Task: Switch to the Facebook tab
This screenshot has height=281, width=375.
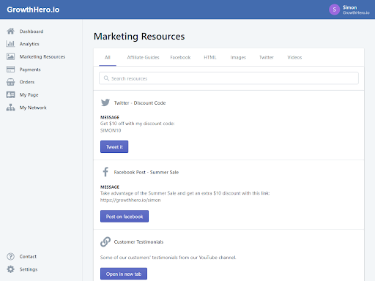Action: [180, 57]
